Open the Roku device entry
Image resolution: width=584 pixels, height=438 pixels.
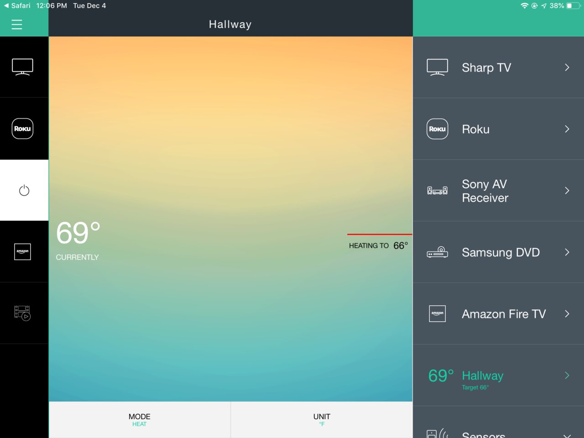pos(498,129)
